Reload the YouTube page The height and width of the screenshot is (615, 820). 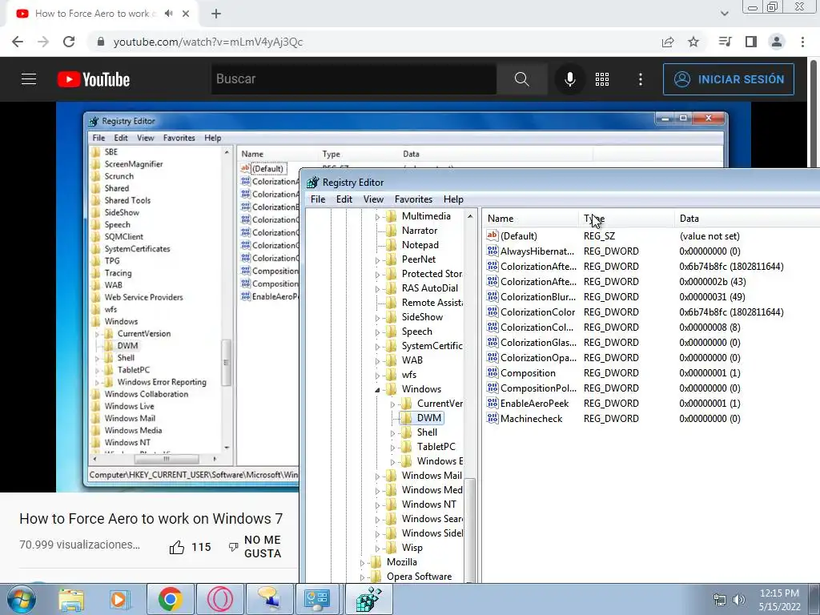[x=69, y=42]
